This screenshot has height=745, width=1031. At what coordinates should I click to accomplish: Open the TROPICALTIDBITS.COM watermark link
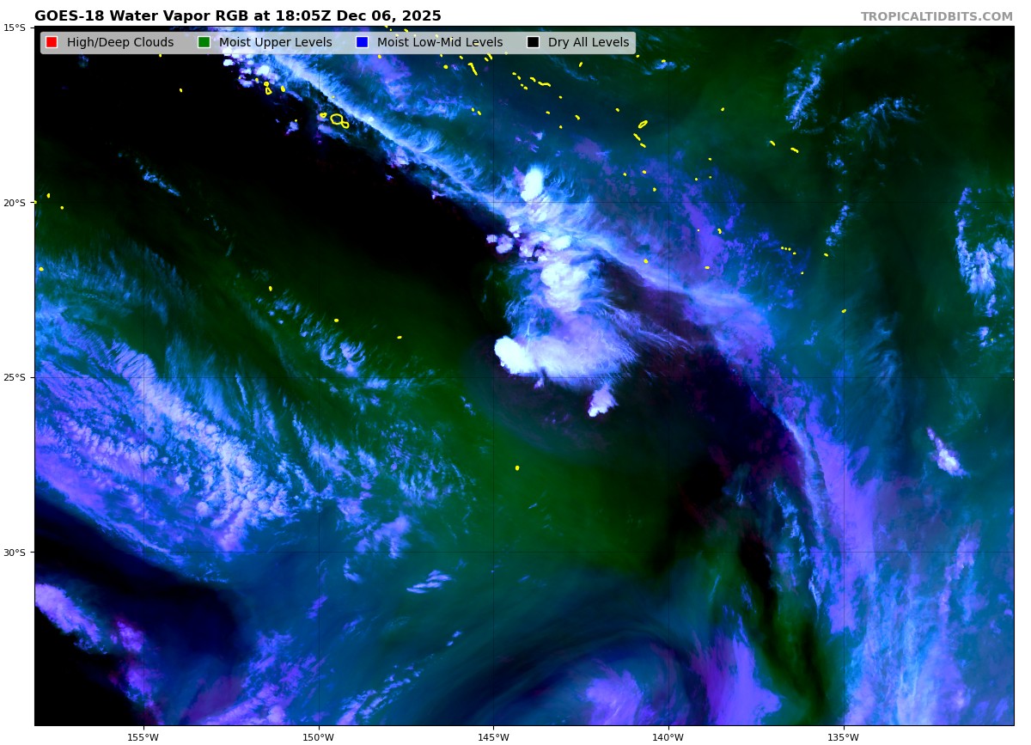pos(936,16)
